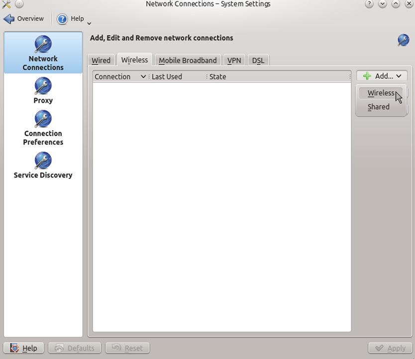The height and width of the screenshot is (359, 415).
Task: Click the Help button at the bottom
Action: 23,348
